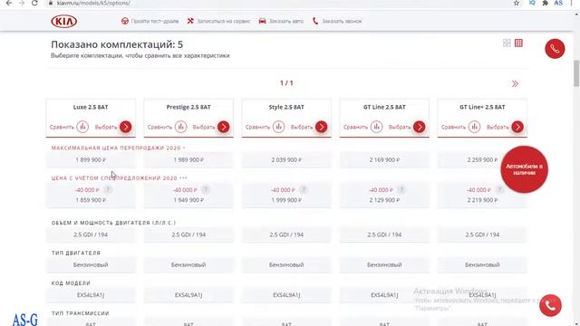Click the Prestige 2.5 8AT heading

[x=188, y=107]
